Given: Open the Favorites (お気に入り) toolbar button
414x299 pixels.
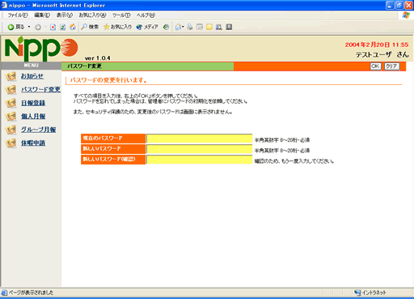Looking at the screenshot, I should point(117,27).
